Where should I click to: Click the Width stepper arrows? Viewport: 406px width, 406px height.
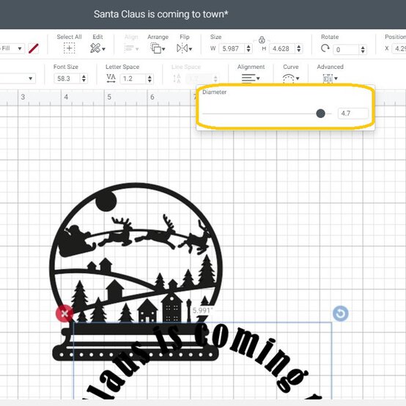point(248,48)
